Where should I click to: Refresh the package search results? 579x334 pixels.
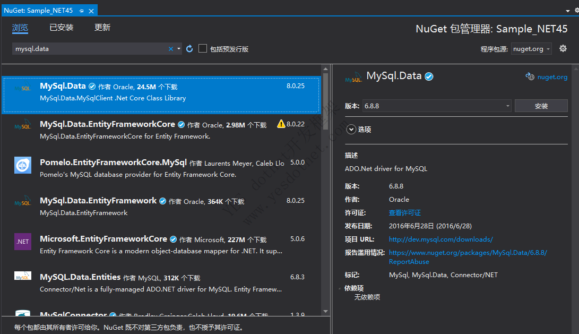pyautogui.click(x=189, y=49)
